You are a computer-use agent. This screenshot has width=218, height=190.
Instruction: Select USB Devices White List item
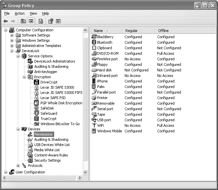click(52, 145)
